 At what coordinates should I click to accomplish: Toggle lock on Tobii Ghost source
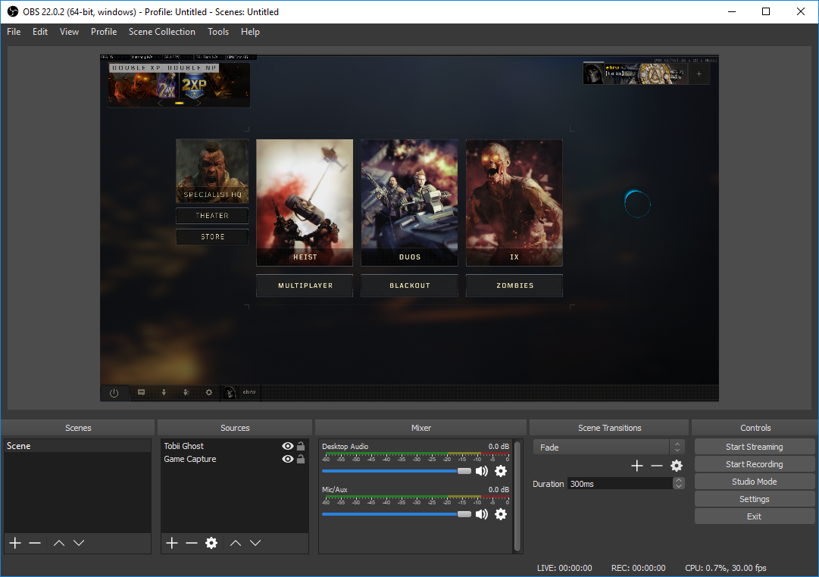click(301, 447)
